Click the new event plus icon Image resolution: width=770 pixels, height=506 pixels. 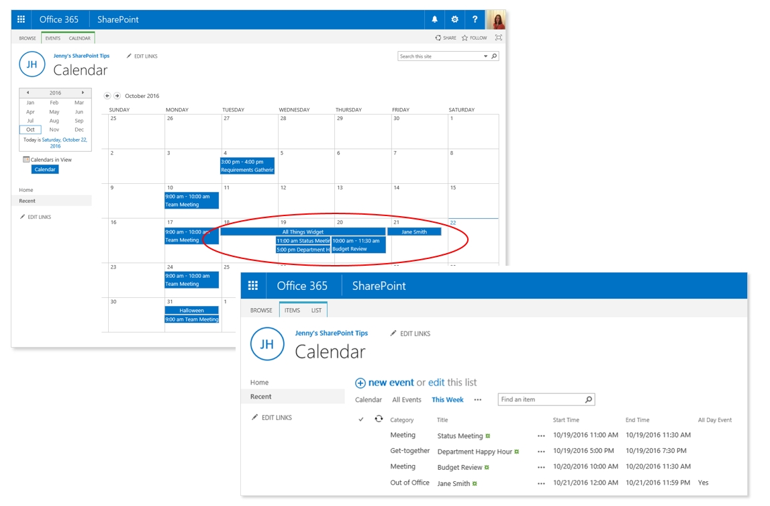(360, 383)
